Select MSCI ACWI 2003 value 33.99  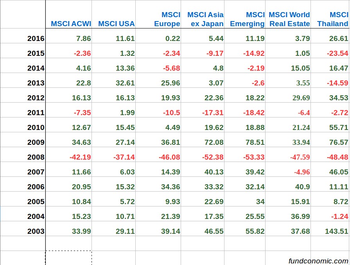(x=81, y=231)
